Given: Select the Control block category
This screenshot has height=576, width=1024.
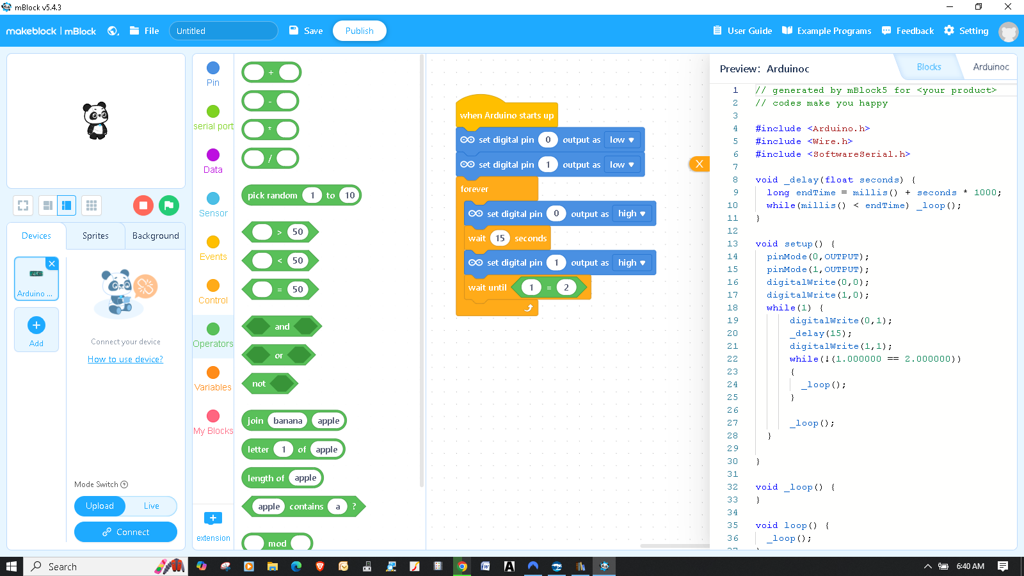Looking at the screenshot, I should [213, 292].
